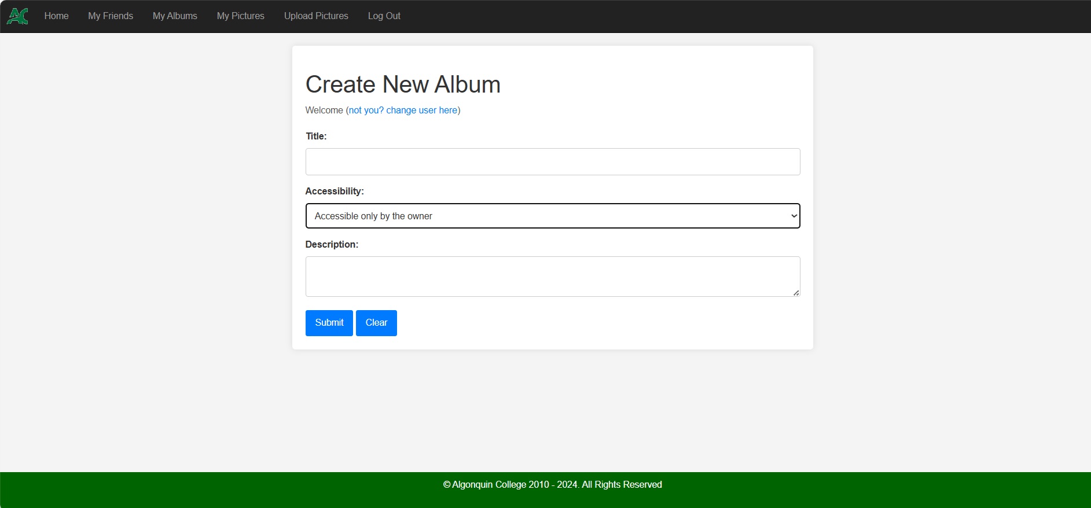Navigate to My Albums
The height and width of the screenshot is (508, 1091).
(x=175, y=16)
